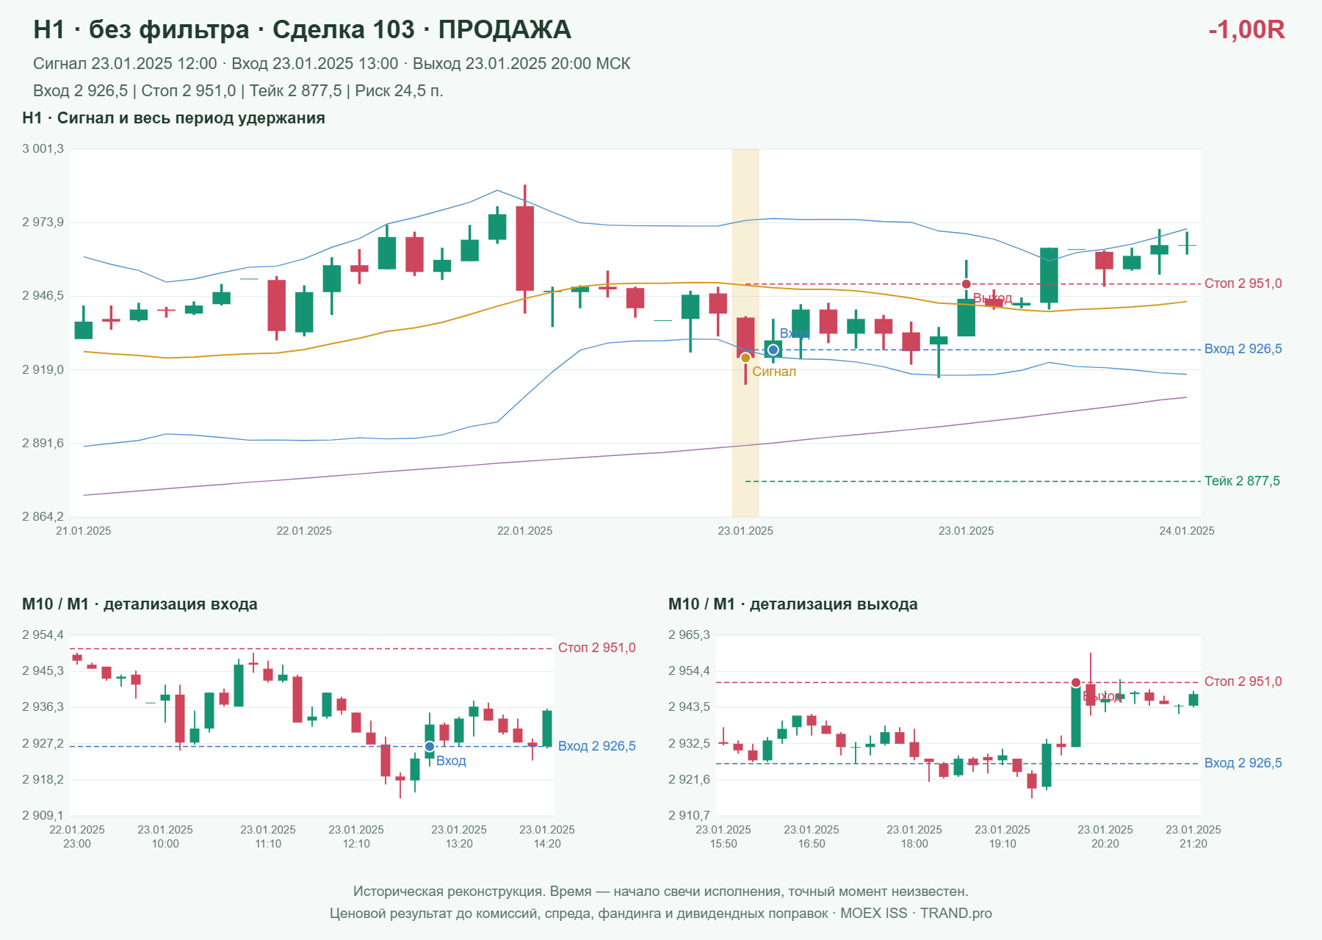Select the line starting "Сигнал 23.01.2025 12:00"

tap(332, 64)
